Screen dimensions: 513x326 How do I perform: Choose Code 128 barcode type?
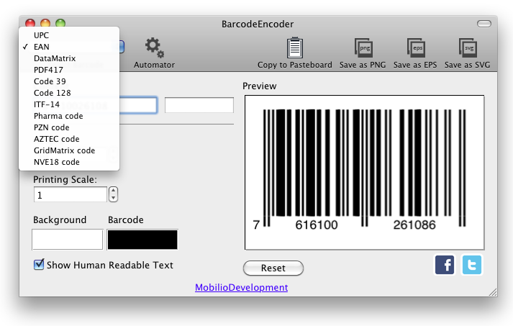tap(69, 93)
